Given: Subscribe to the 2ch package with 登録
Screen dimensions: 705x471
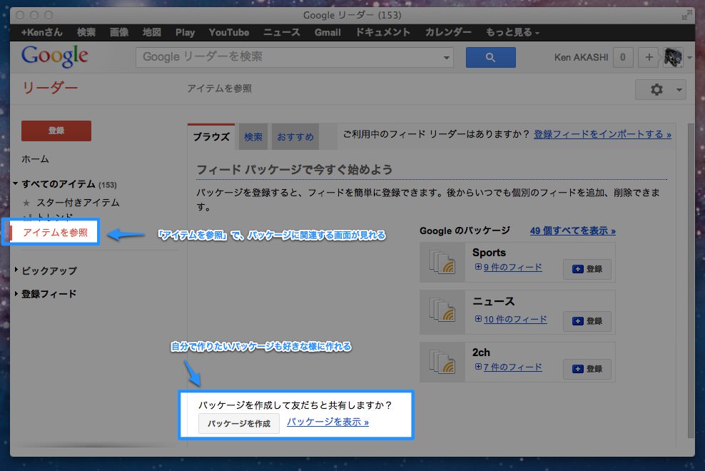Looking at the screenshot, I should click(587, 369).
